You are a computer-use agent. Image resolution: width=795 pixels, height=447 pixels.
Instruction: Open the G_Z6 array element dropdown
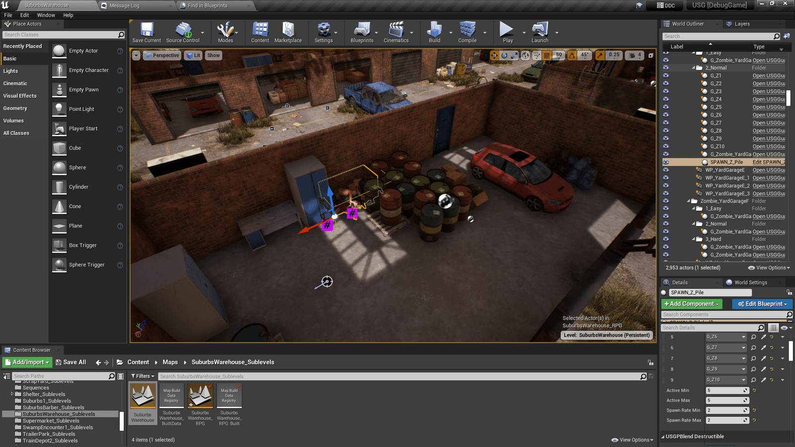pos(726,337)
